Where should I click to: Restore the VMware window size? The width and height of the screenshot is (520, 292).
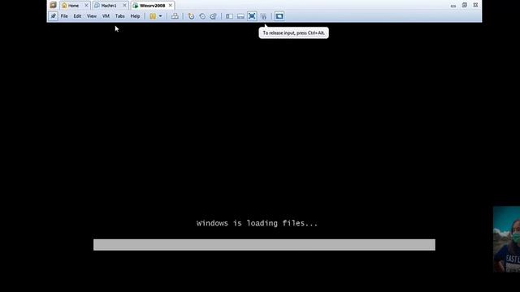click(x=464, y=5)
